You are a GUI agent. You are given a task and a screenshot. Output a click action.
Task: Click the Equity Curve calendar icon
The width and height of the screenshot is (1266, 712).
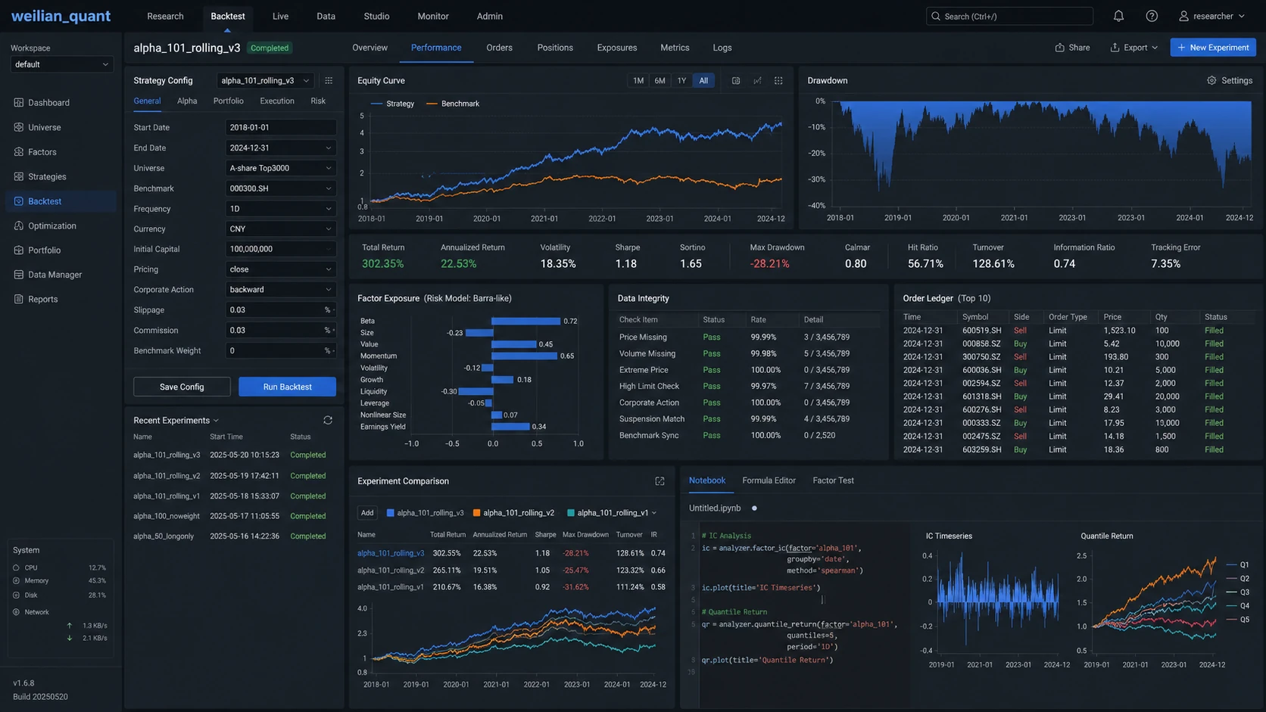pyautogui.click(x=736, y=80)
